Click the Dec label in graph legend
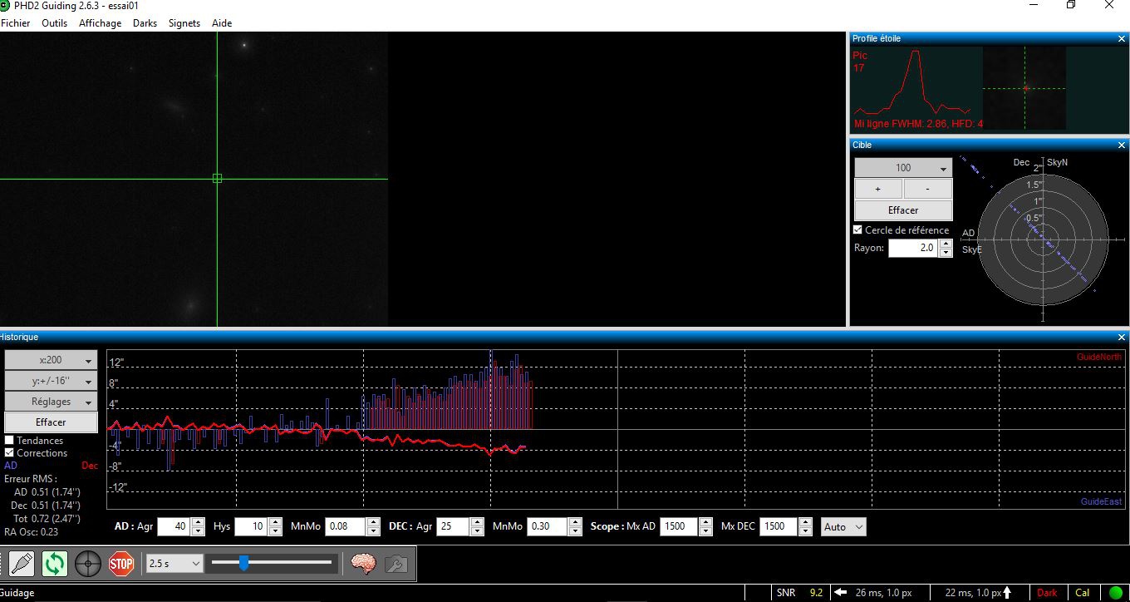 pos(89,466)
